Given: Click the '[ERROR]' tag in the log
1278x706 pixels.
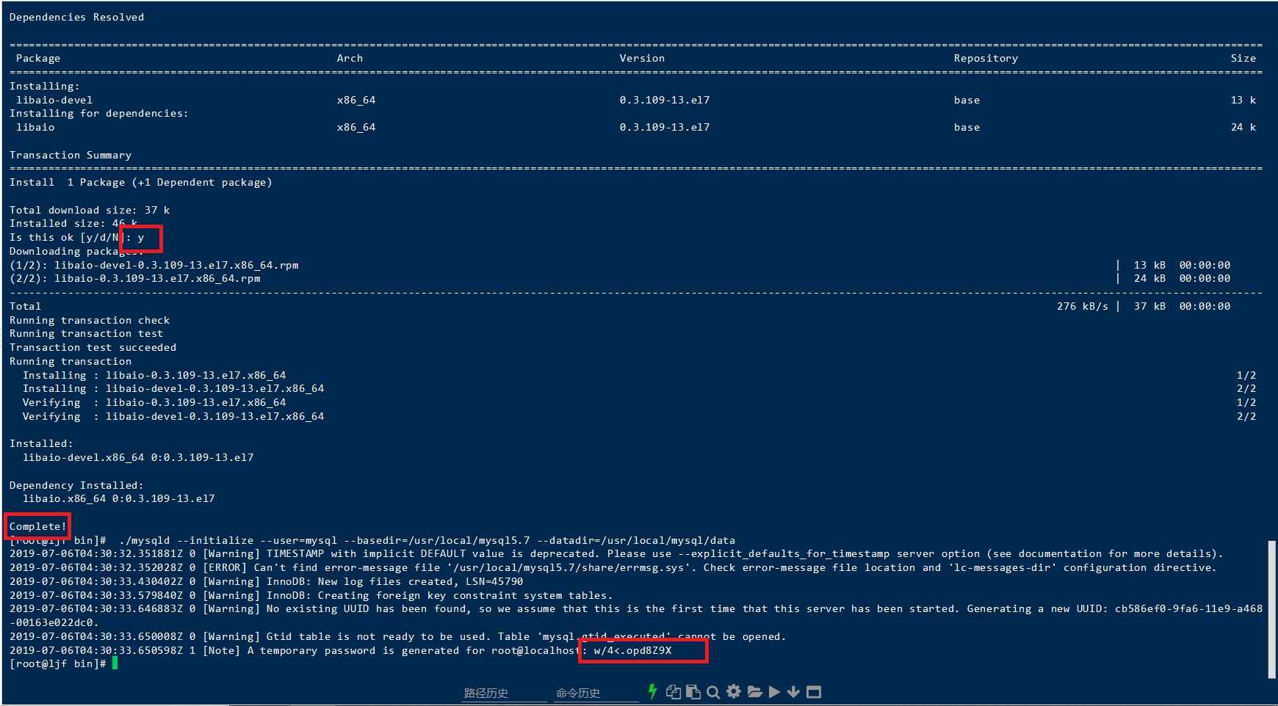Looking at the screenshot, I should click(x=225, y=567).
